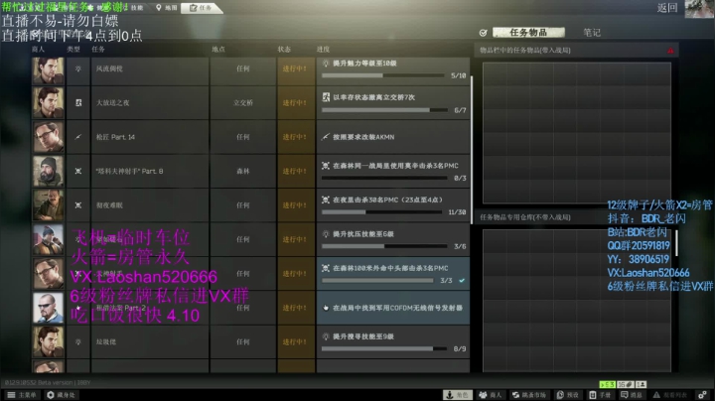
Task: Click weapon type icon of 枪匠 Part. 14 row
Action: 78,137
